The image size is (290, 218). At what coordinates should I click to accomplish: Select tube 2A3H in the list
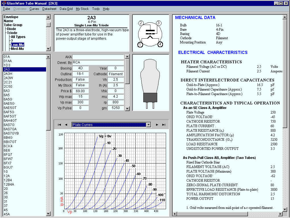pos(25,74)
